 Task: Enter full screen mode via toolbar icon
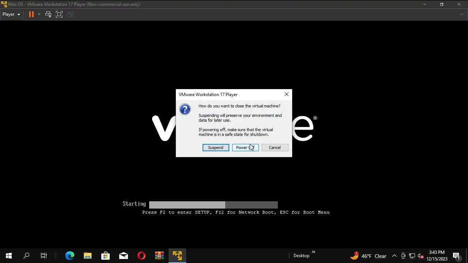[59, 14]
